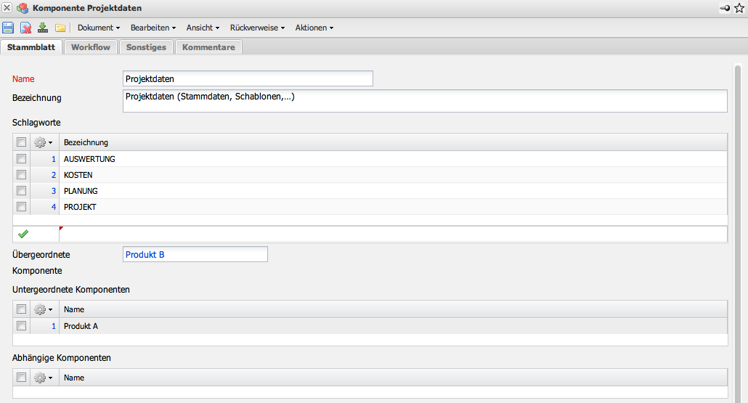Select the PROJEKT keyword text
Screen dimensions: 748x403
pyautogui.click(x=80, y=207)
